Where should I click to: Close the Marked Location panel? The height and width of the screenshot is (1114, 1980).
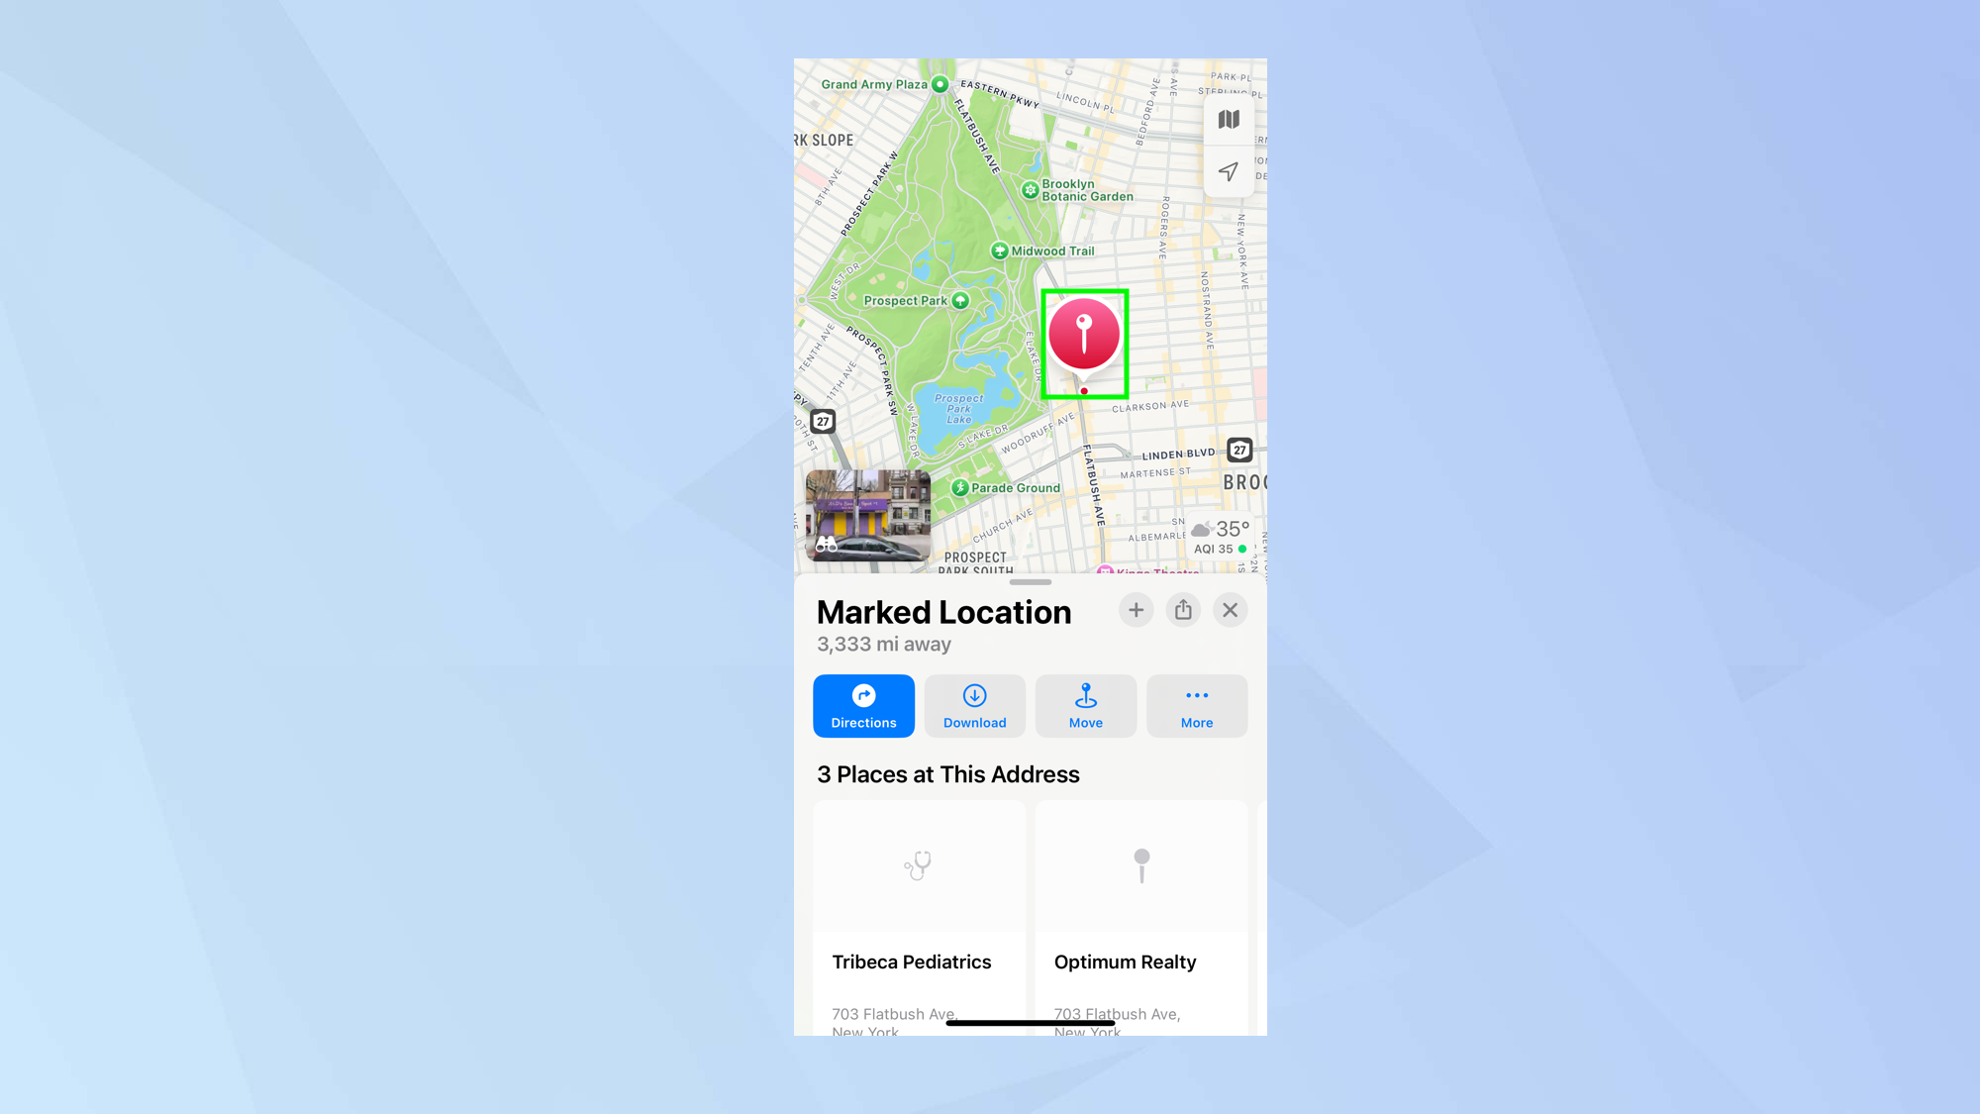(x=1230, y=609)
